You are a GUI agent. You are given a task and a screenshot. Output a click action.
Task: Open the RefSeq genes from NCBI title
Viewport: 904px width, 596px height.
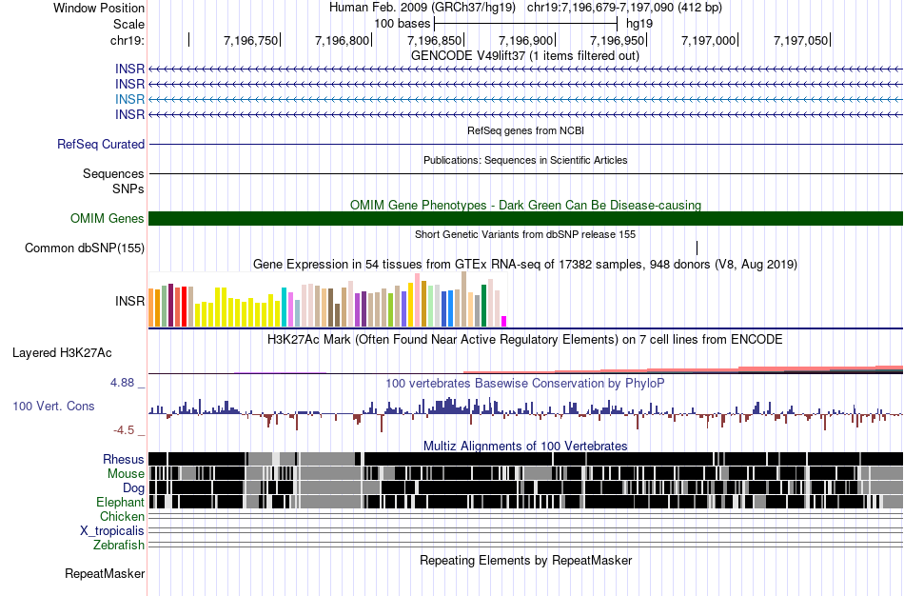tap(525, 130)
